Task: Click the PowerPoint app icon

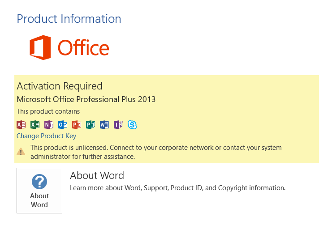Action: [77, 125]
